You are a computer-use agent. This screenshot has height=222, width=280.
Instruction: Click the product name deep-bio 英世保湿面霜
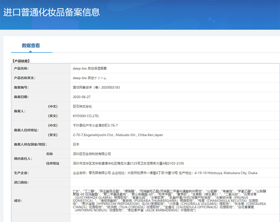click(90, 68)
